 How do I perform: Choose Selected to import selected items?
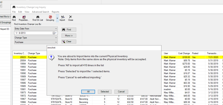coord(105,92)
